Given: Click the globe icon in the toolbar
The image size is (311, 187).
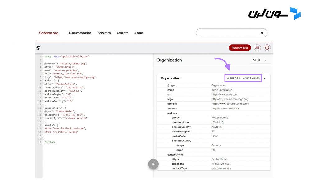Looking at the screenshot, I should (x=39, y=48).
